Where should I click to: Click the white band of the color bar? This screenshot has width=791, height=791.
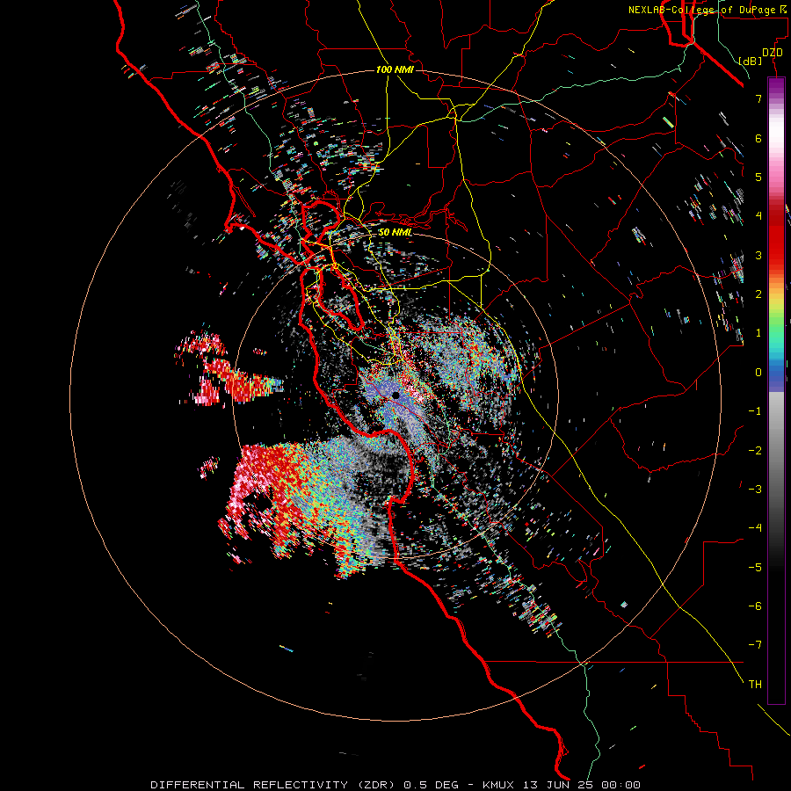coord(776,128)
